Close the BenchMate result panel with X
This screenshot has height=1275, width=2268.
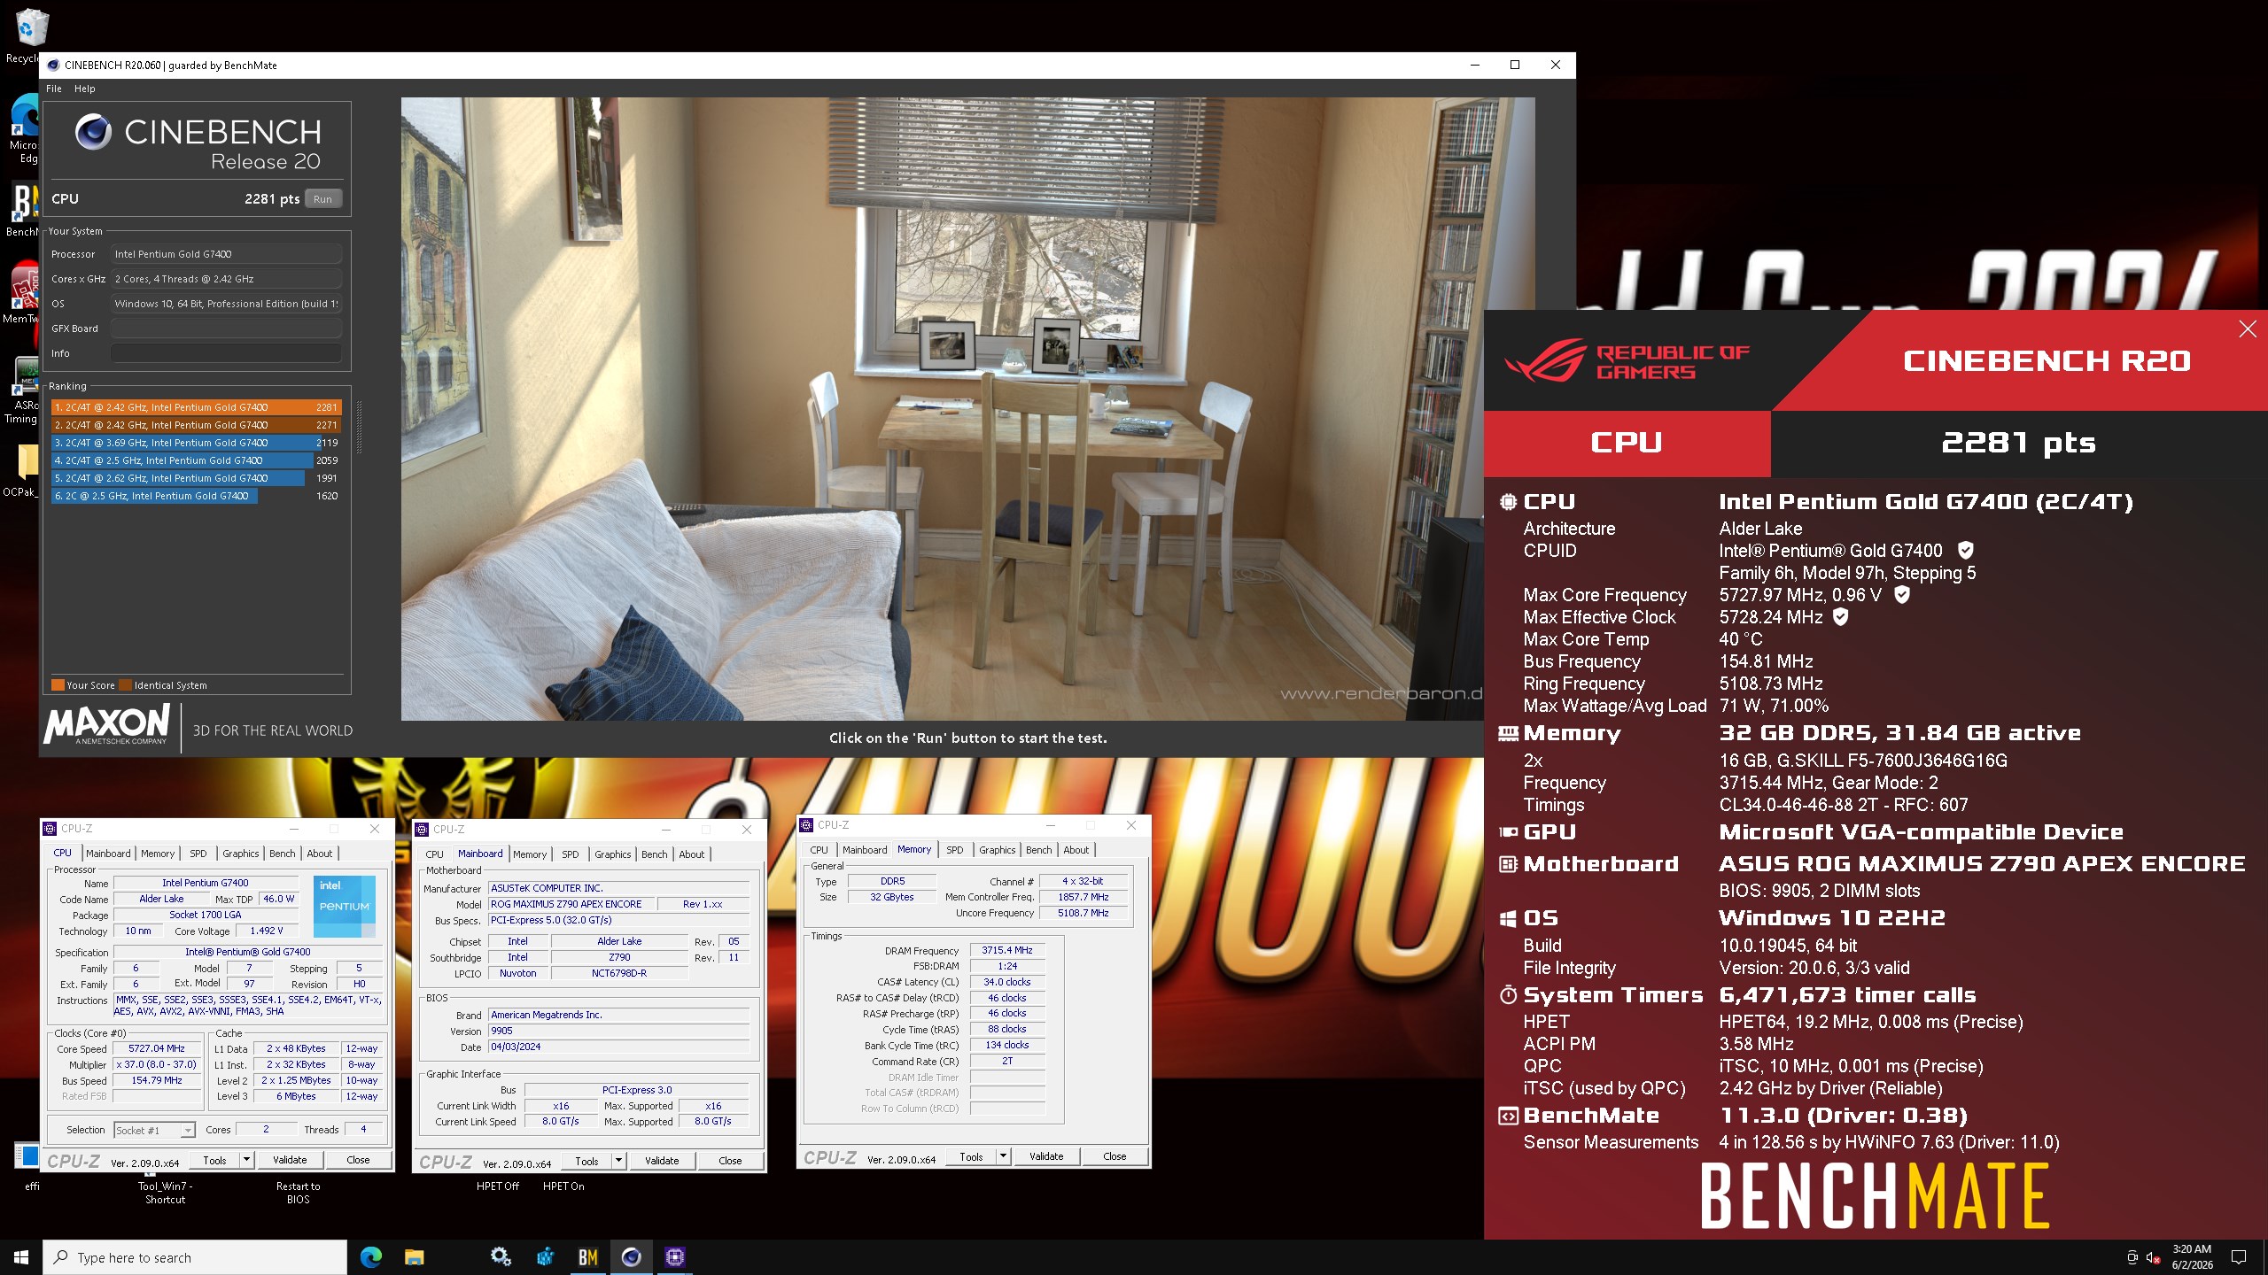click(2248, 329)
